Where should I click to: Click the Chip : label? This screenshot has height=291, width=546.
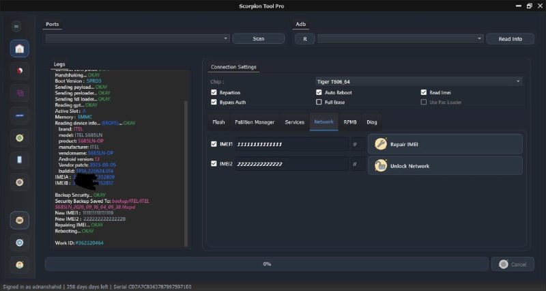pos(217,81)
